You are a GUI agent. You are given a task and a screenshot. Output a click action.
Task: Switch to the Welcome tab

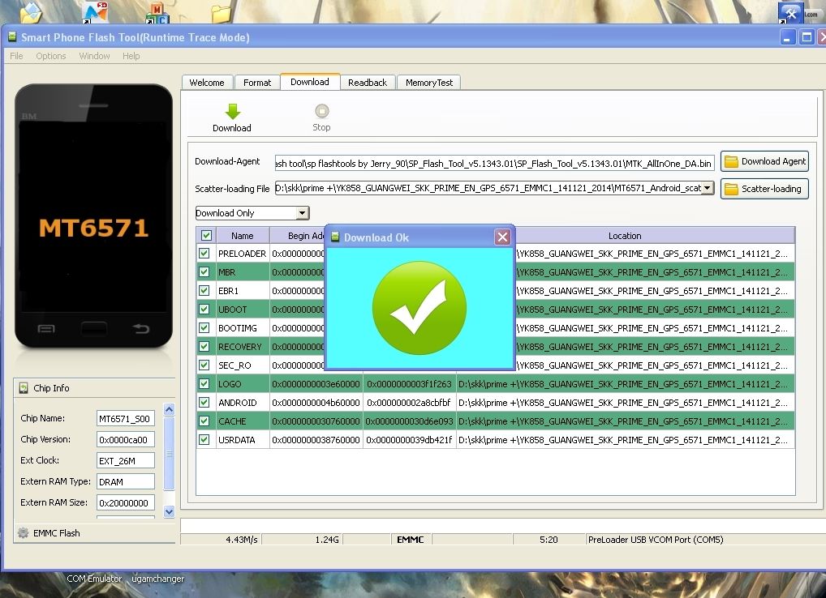[207, 83]
